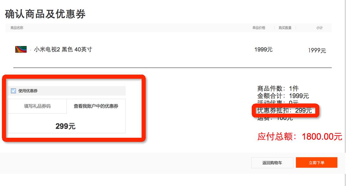Click the 购买数量 column header
This screenshot has width=346, height=186.
pyautogui.click(x=285, y=28)
